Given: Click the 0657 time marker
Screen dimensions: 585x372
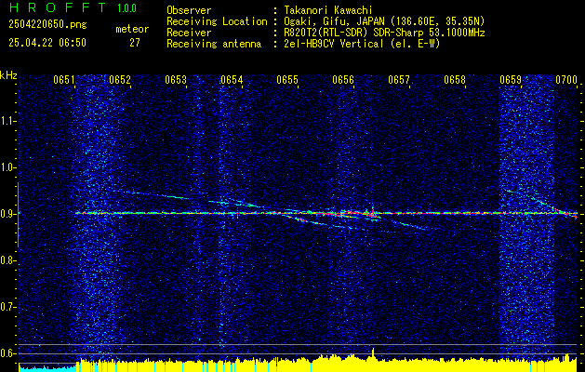Looking at the screenshot, I should point(399,80).
